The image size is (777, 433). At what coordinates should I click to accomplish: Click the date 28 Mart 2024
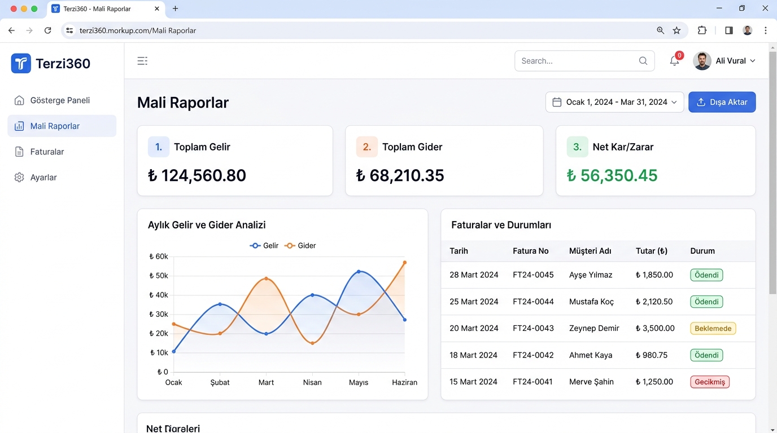pos(474,275)
